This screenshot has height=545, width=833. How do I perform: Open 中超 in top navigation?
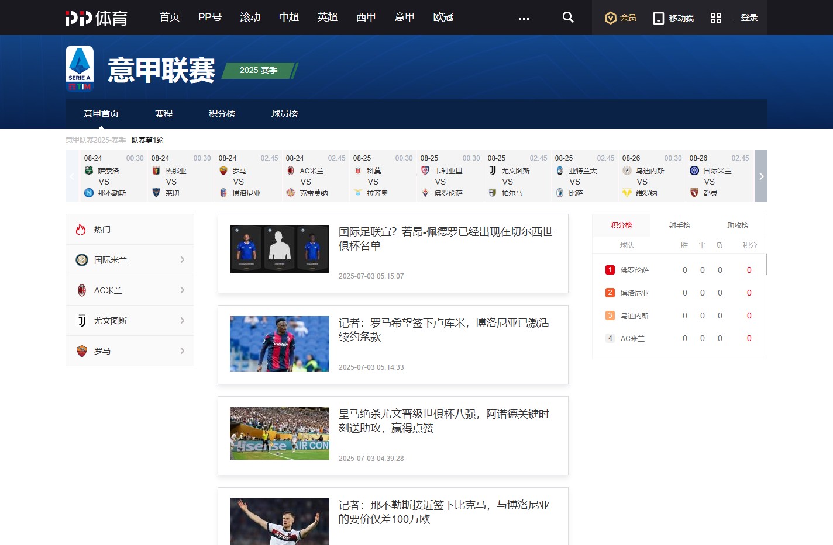[289, 18]
